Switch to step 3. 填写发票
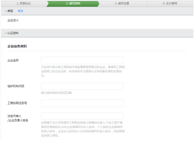 tap(122, 4)
